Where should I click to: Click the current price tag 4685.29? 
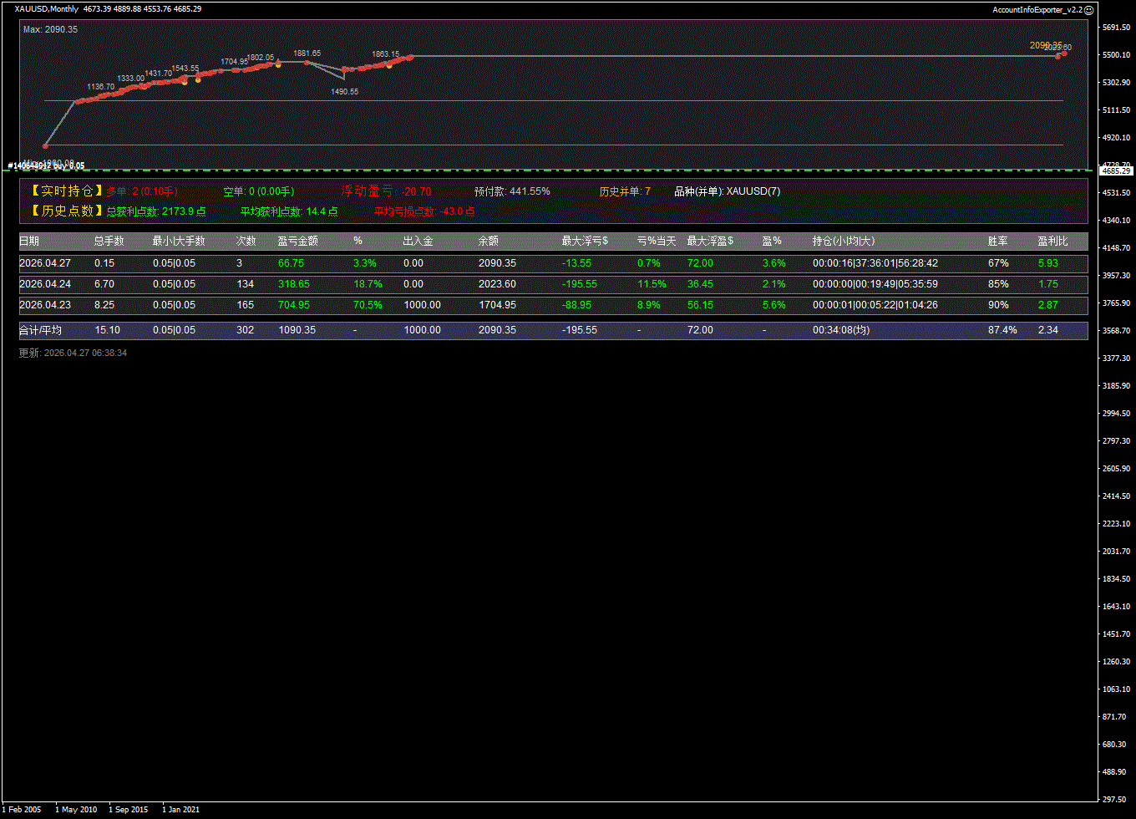tap(1116, 170)
